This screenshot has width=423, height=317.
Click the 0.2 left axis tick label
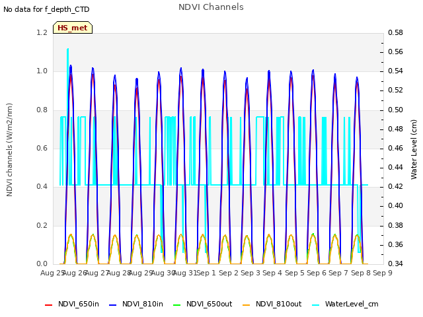tap(42, 225)
